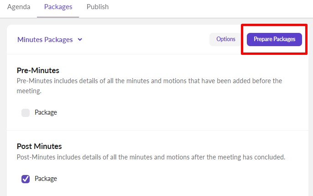The width and height of the screenshot is (313, 196).
Task: Open the Publish tab
Action: (x=98, y=7)
